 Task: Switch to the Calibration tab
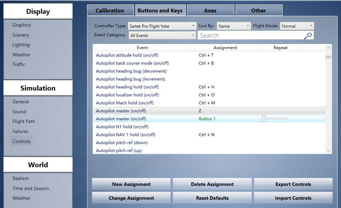click(x=110, y=10)
